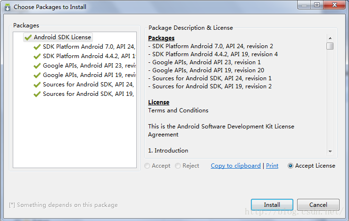
Task: Click '- Sources for Android SDK, API 24, revision 1' line
Action: pyautogui.click(x=210, y=78)
